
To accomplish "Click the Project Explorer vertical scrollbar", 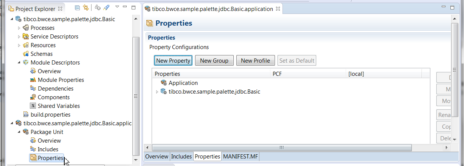I will tap(137, 97).
